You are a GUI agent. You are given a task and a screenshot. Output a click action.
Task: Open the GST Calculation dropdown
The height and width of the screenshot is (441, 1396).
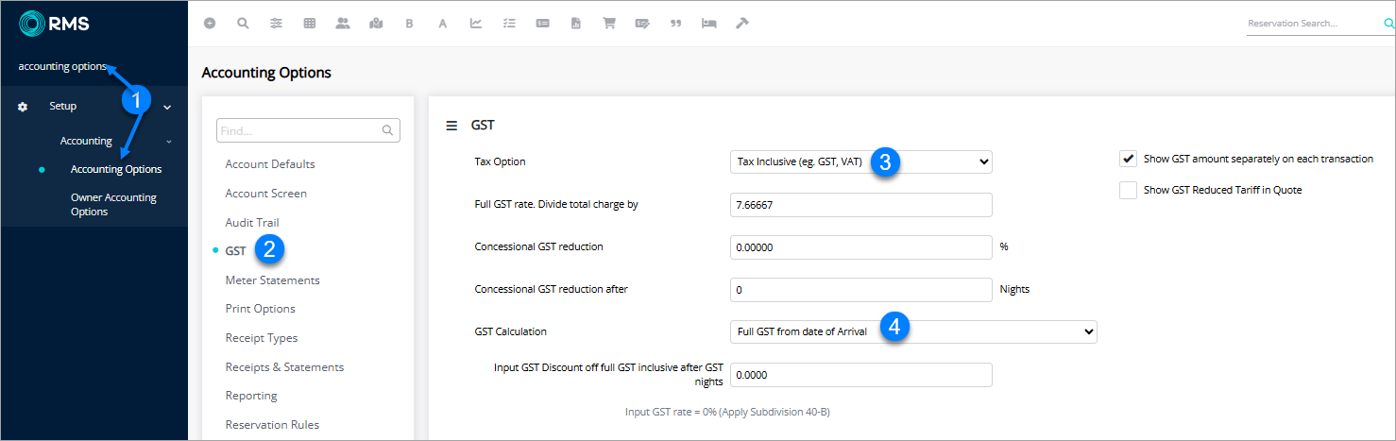(913, 331)
